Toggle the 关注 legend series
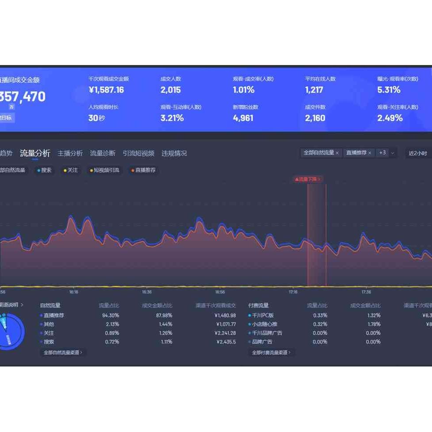This screenshot has height=432, width=432. 70,170
